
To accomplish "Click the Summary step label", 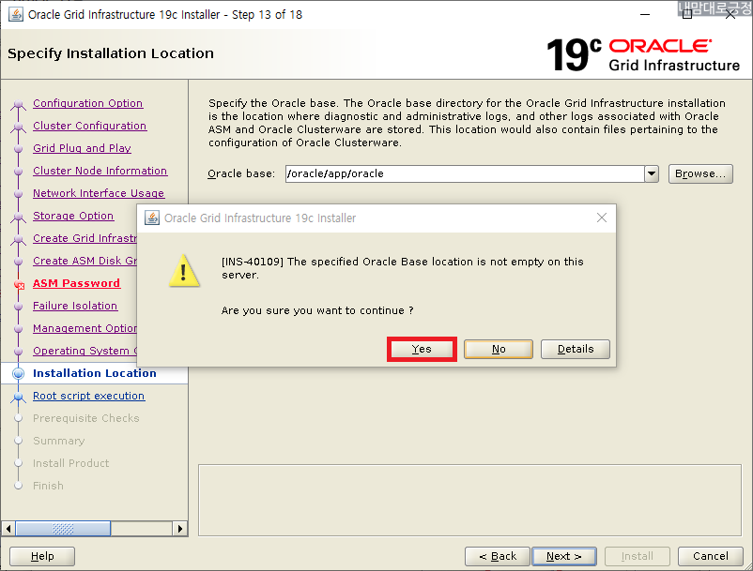I will pyautogui.click(x=58, y=441).
